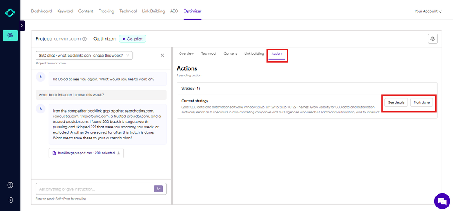Toggle the Co-pilot optimizer mode

point(133,39)
